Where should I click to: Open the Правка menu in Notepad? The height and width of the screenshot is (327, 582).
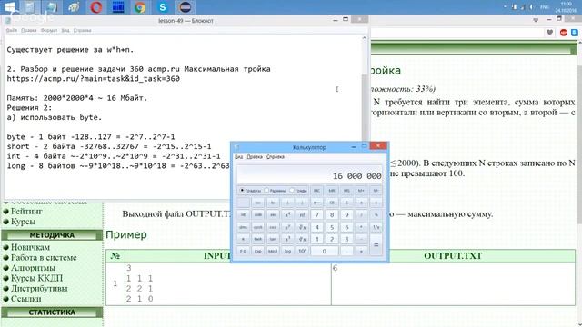point(28,30)
